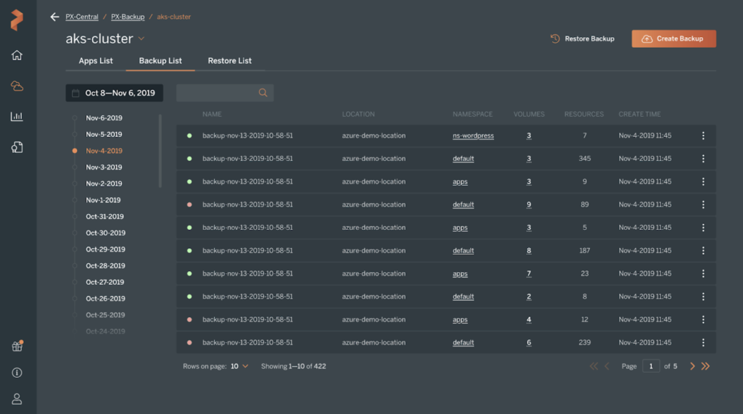Click the search magnifier icon
This screenshot has width=743, height=414.
coord(263,93)
